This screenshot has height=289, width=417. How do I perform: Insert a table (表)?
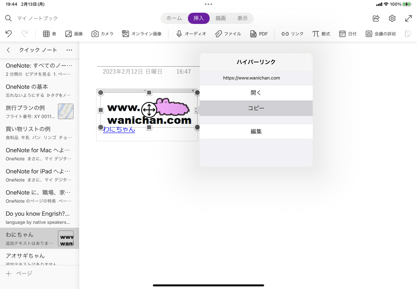50,34
